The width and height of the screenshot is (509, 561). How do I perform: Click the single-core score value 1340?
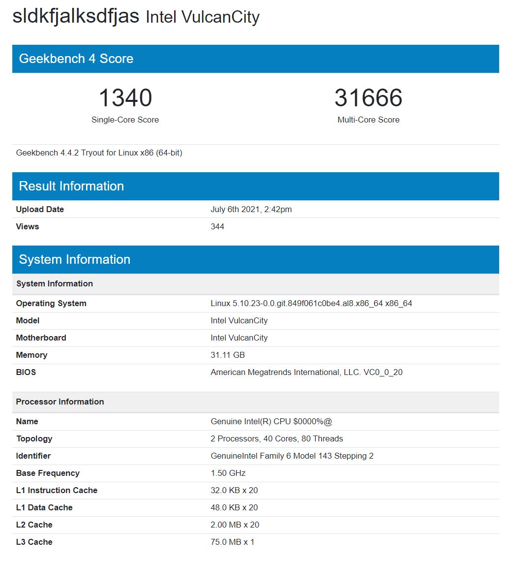(125, 97)
